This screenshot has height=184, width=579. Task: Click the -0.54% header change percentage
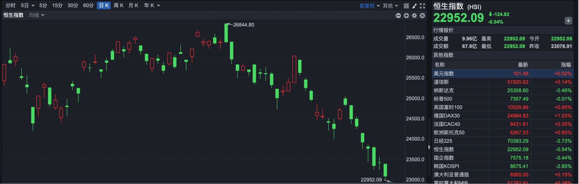coord(496,22)
